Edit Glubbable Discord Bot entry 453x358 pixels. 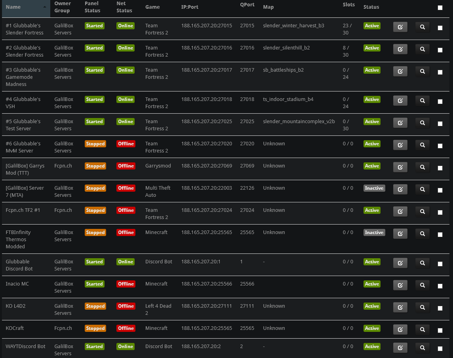pos(400,263)
